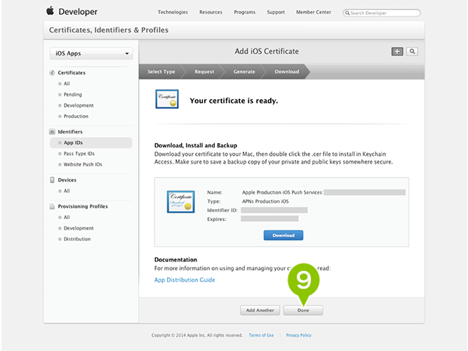This screenshot has width=468, height=351.
Task: Select Development under Provisioning Profiles
Action: (79, 228)
